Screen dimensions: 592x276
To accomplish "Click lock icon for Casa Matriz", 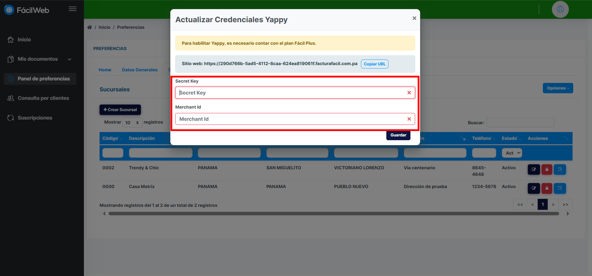I will tap(547, 188).
